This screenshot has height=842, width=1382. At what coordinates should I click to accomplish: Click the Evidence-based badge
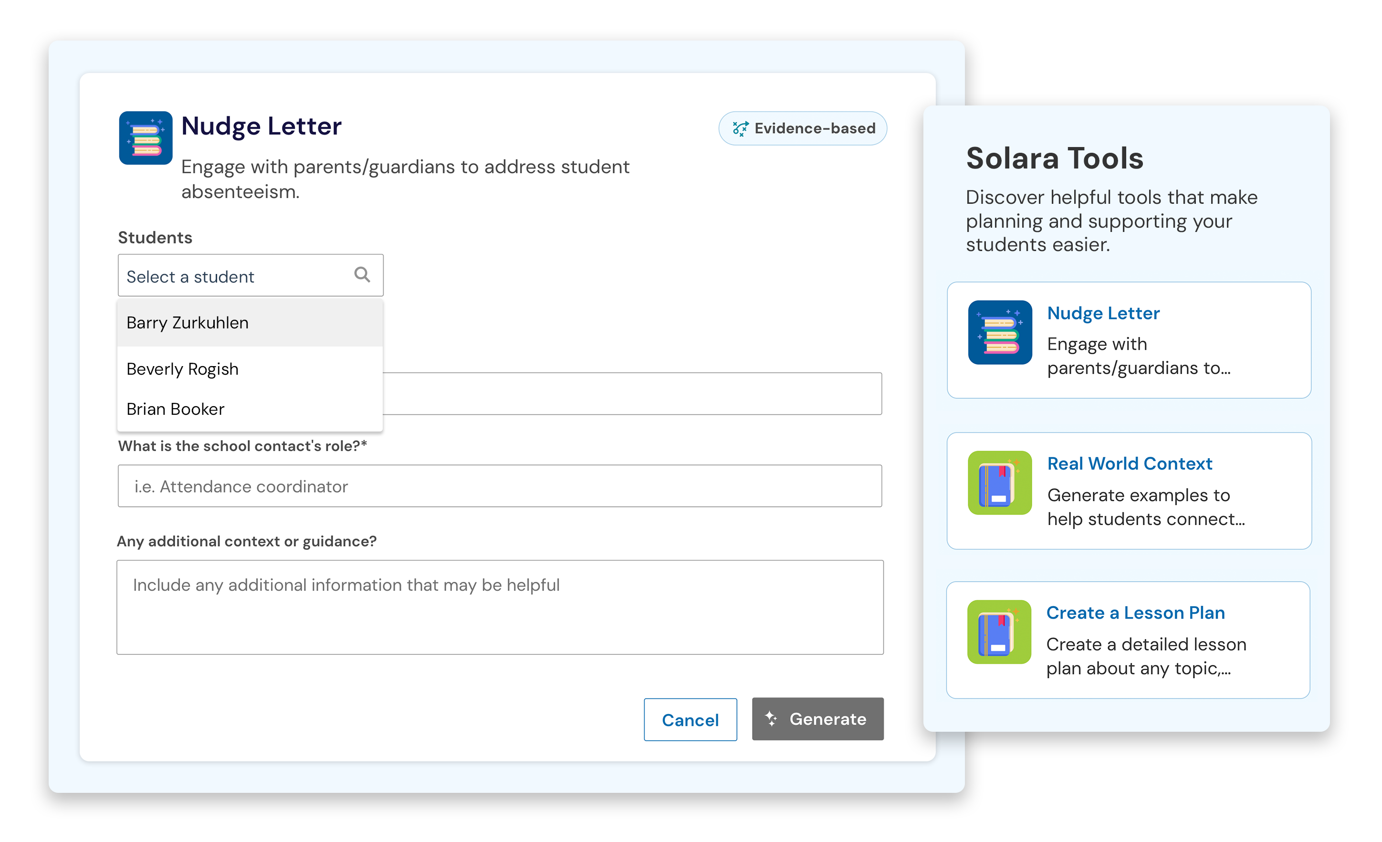[803, 128]
